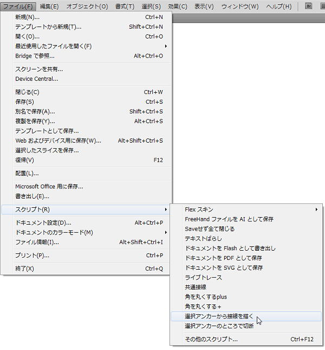Image resolution: width=325 pixels, height=350 pixels.
Task: Expand the ドキュメントのカラーモード submenu
Action: (166, 232)
